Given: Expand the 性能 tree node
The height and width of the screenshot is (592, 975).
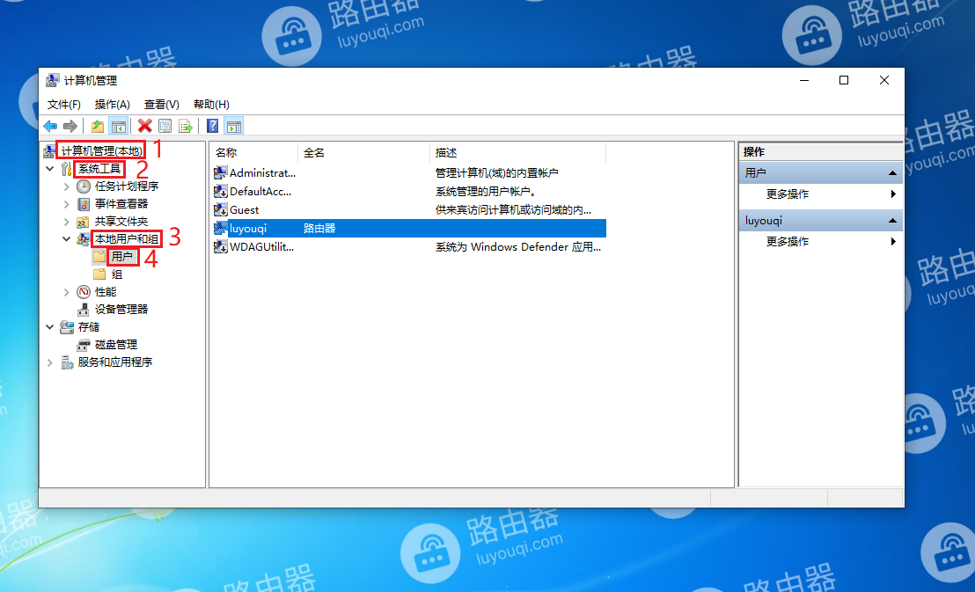Looking at the screenshot, I should pyautogui.click(x=67, y=292).
